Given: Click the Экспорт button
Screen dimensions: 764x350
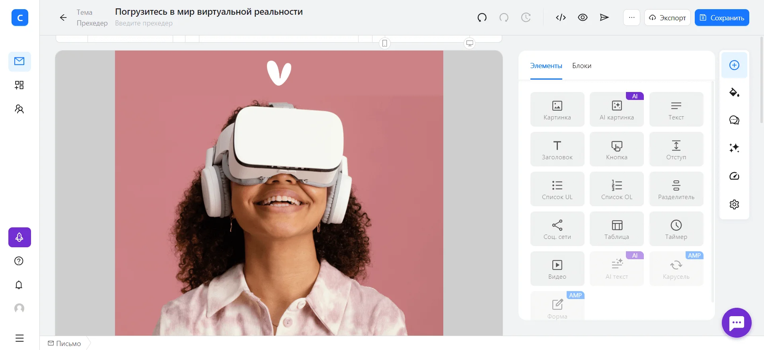Looking at the screenshot, I should click(667, 18).
